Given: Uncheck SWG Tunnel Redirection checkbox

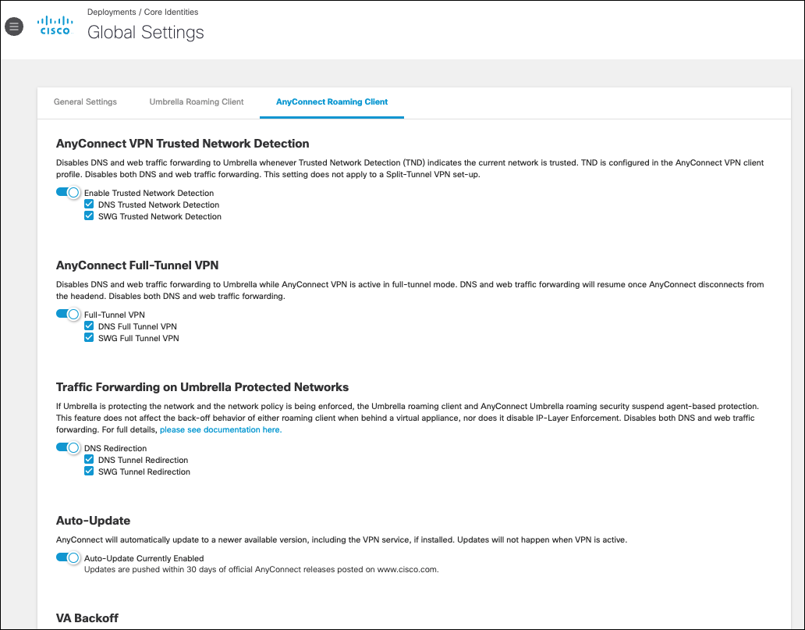Looking at the screenshot, I should pyautogui.click(x=89, y=472).
